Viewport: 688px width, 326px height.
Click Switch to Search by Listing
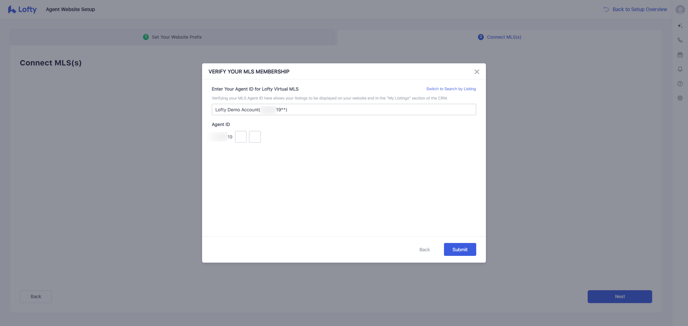tap(451, 89)
